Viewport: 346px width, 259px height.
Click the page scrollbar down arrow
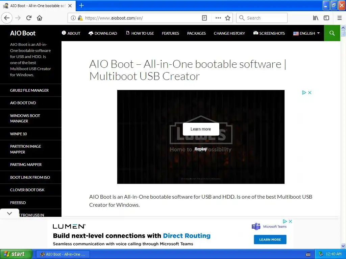(x=343, y=246)
